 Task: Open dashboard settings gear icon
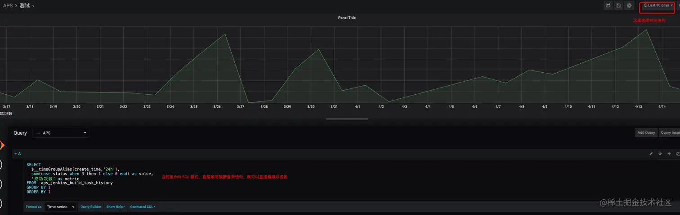click(x=629, y=5)
